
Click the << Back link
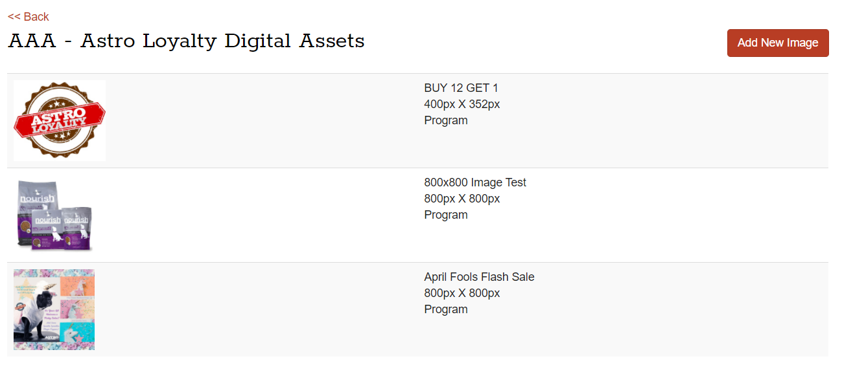29,17
